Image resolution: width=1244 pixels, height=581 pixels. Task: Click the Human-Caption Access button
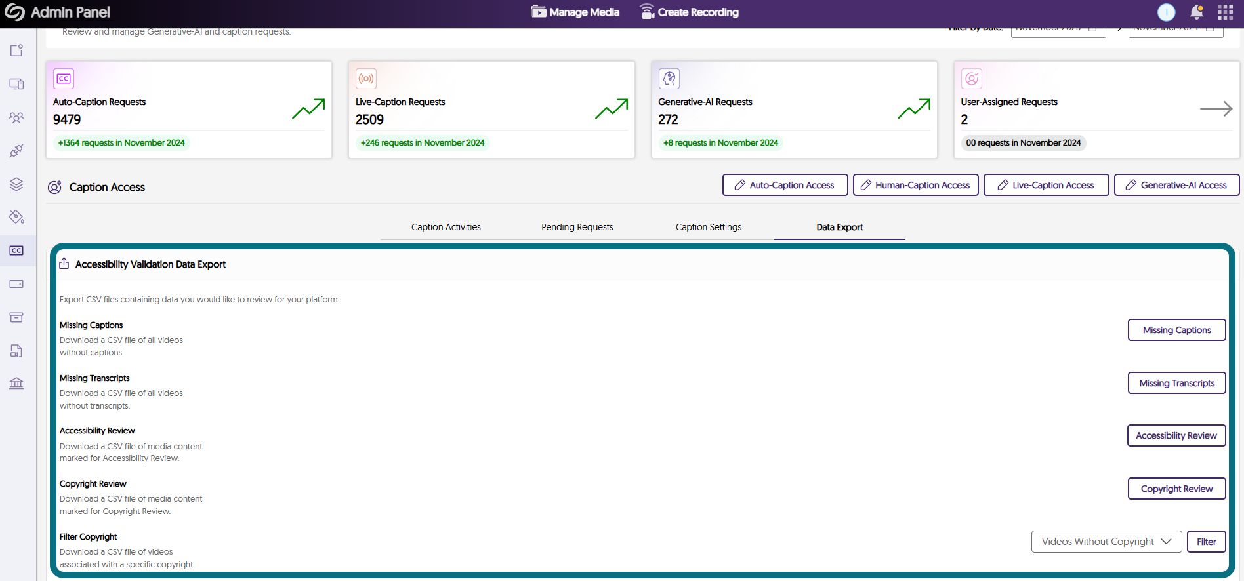916,185
